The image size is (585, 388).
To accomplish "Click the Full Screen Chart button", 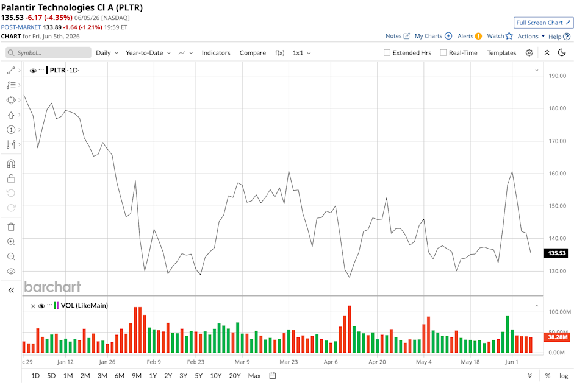I will [544, 23].
